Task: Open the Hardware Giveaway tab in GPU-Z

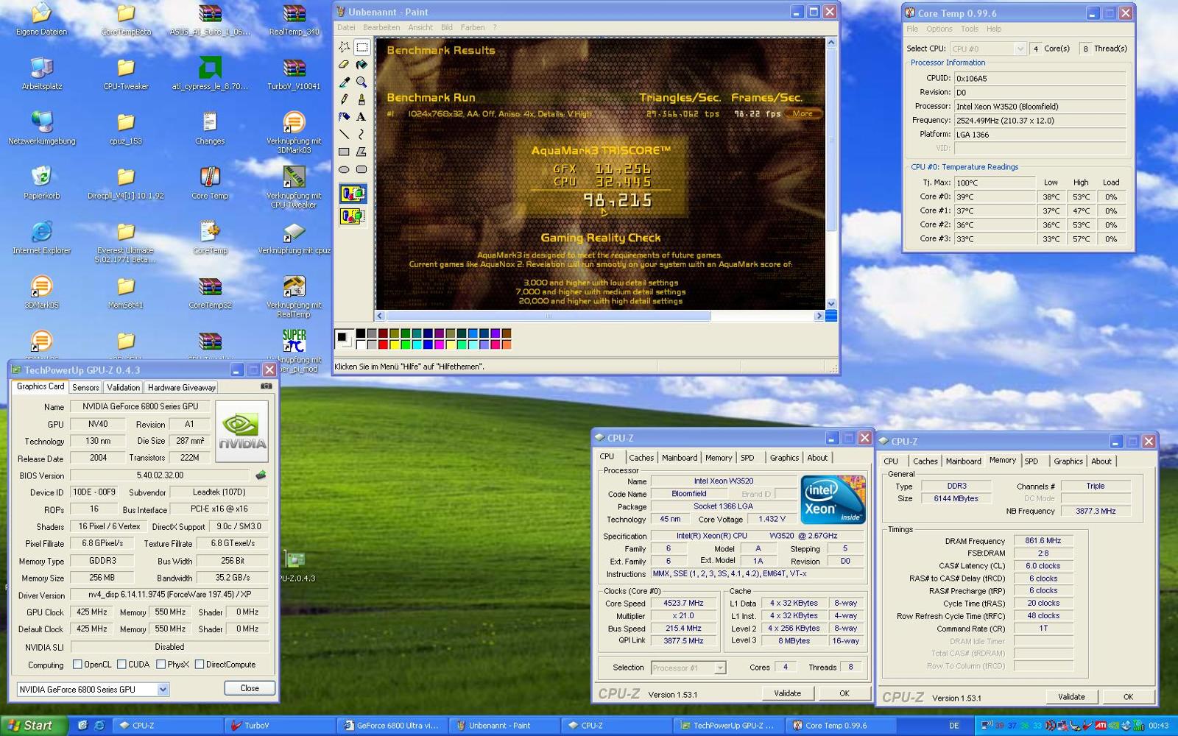Action: click(181, 387)
